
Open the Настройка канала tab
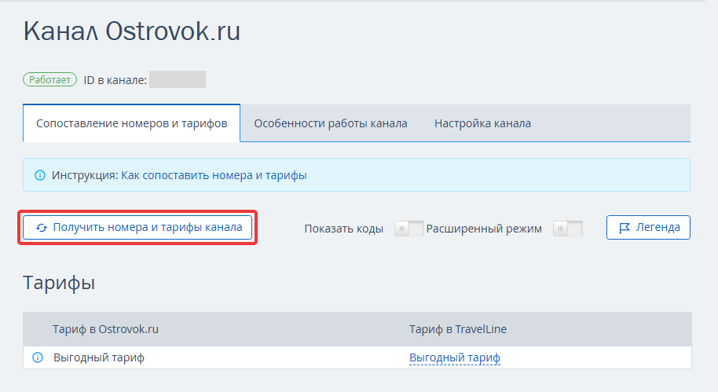(x=482, y=123)
